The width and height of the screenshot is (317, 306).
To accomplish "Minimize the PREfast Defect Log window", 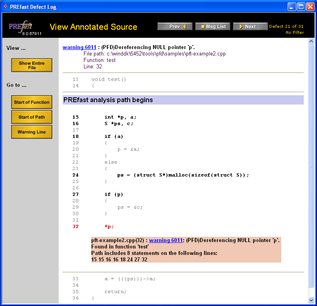I will (292, 7).
